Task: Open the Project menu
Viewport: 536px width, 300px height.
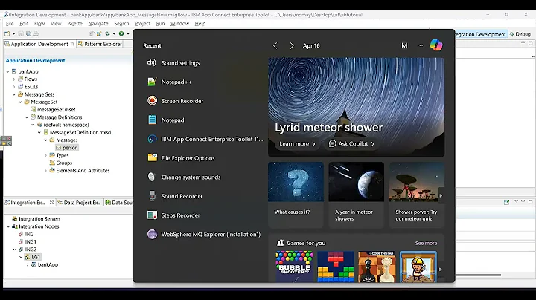Action: (x=142, y=24)
